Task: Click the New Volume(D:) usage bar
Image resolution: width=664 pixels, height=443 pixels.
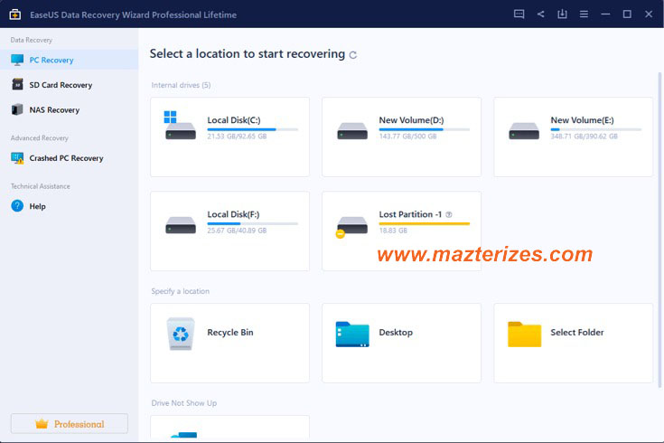Action: coord(424,129)
